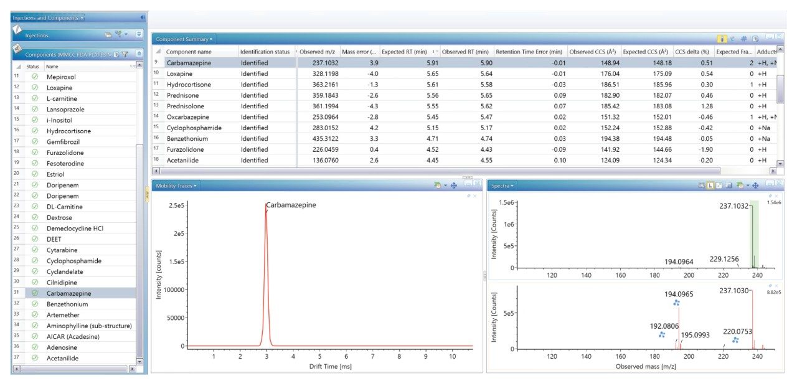The height and width of the screenshot is (386, 797).
Task: Open the Mobility Traces panel menu
Action: point(176,186)
